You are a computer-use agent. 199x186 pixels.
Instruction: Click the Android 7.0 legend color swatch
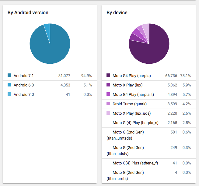point(9,94)
